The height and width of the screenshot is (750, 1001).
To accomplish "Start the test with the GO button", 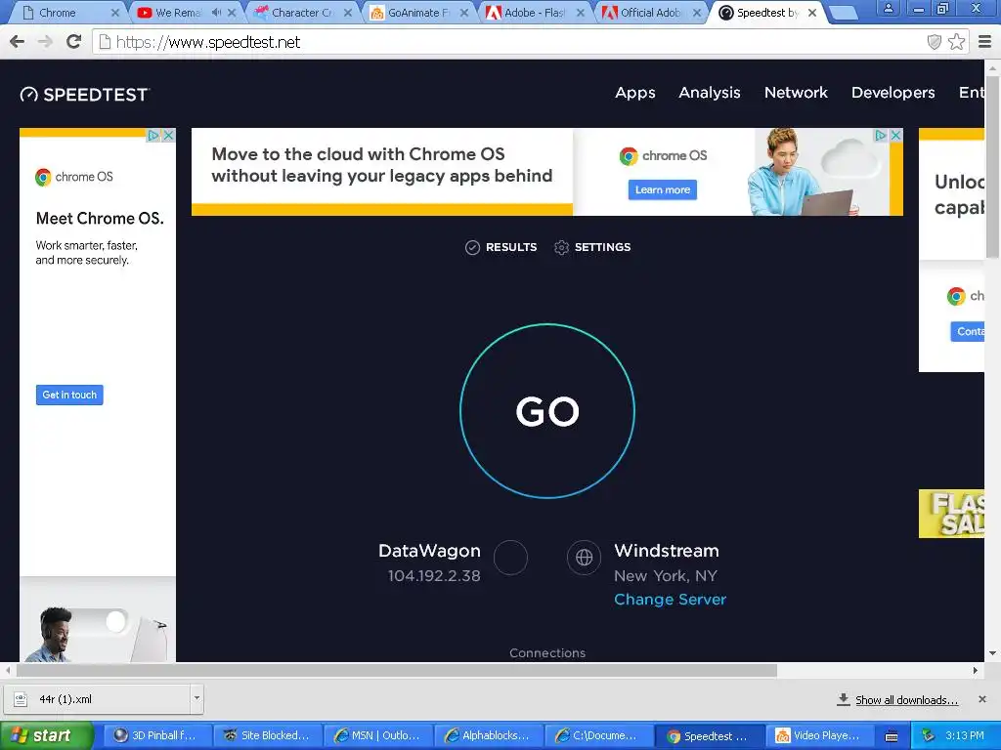I will click(x=547, y=411).
